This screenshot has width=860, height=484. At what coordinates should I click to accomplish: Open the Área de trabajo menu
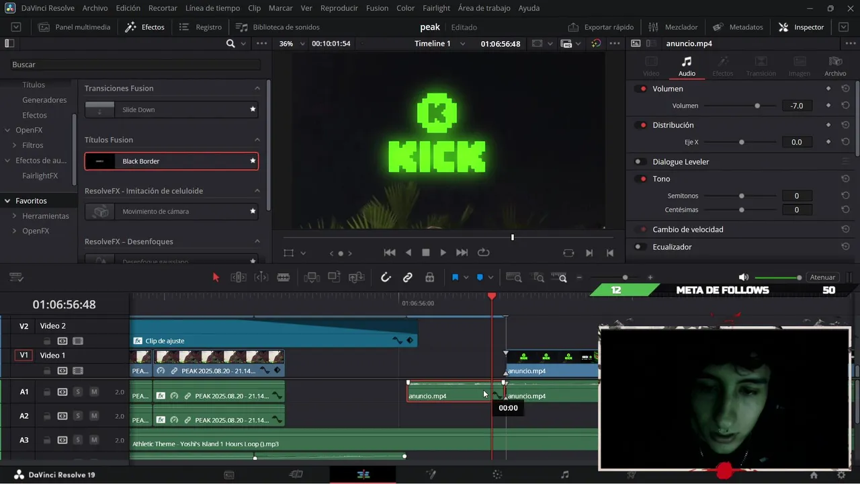pos(484,8)
